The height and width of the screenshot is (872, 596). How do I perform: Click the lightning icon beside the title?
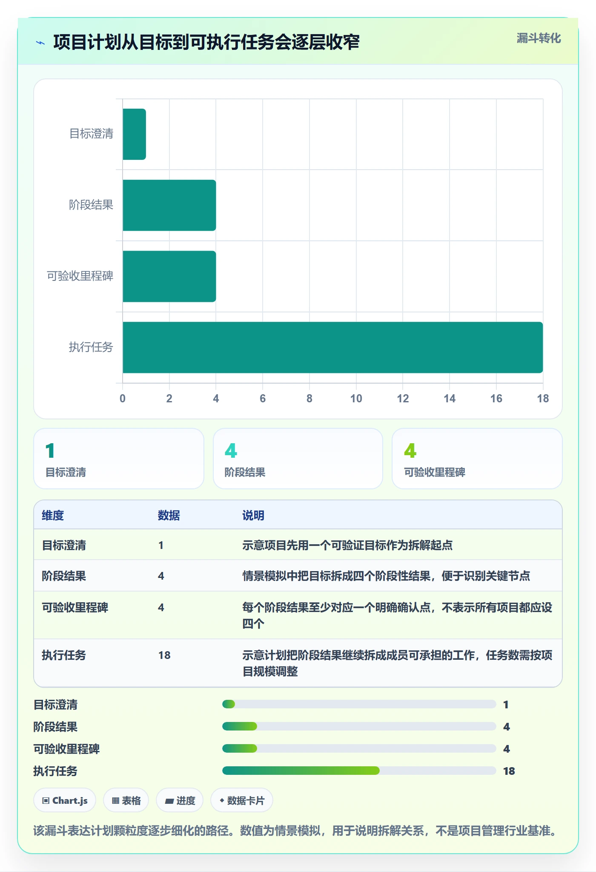40,43
